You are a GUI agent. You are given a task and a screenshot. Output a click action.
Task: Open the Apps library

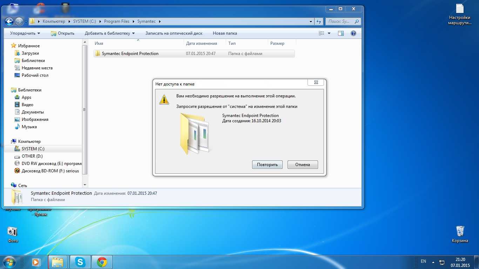23,97
